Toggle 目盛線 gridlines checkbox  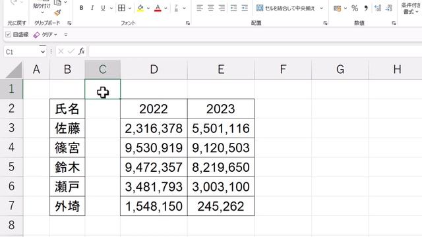(9, 34)
